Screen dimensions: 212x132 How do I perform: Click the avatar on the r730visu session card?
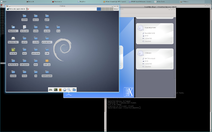click(x=141, y=54)
